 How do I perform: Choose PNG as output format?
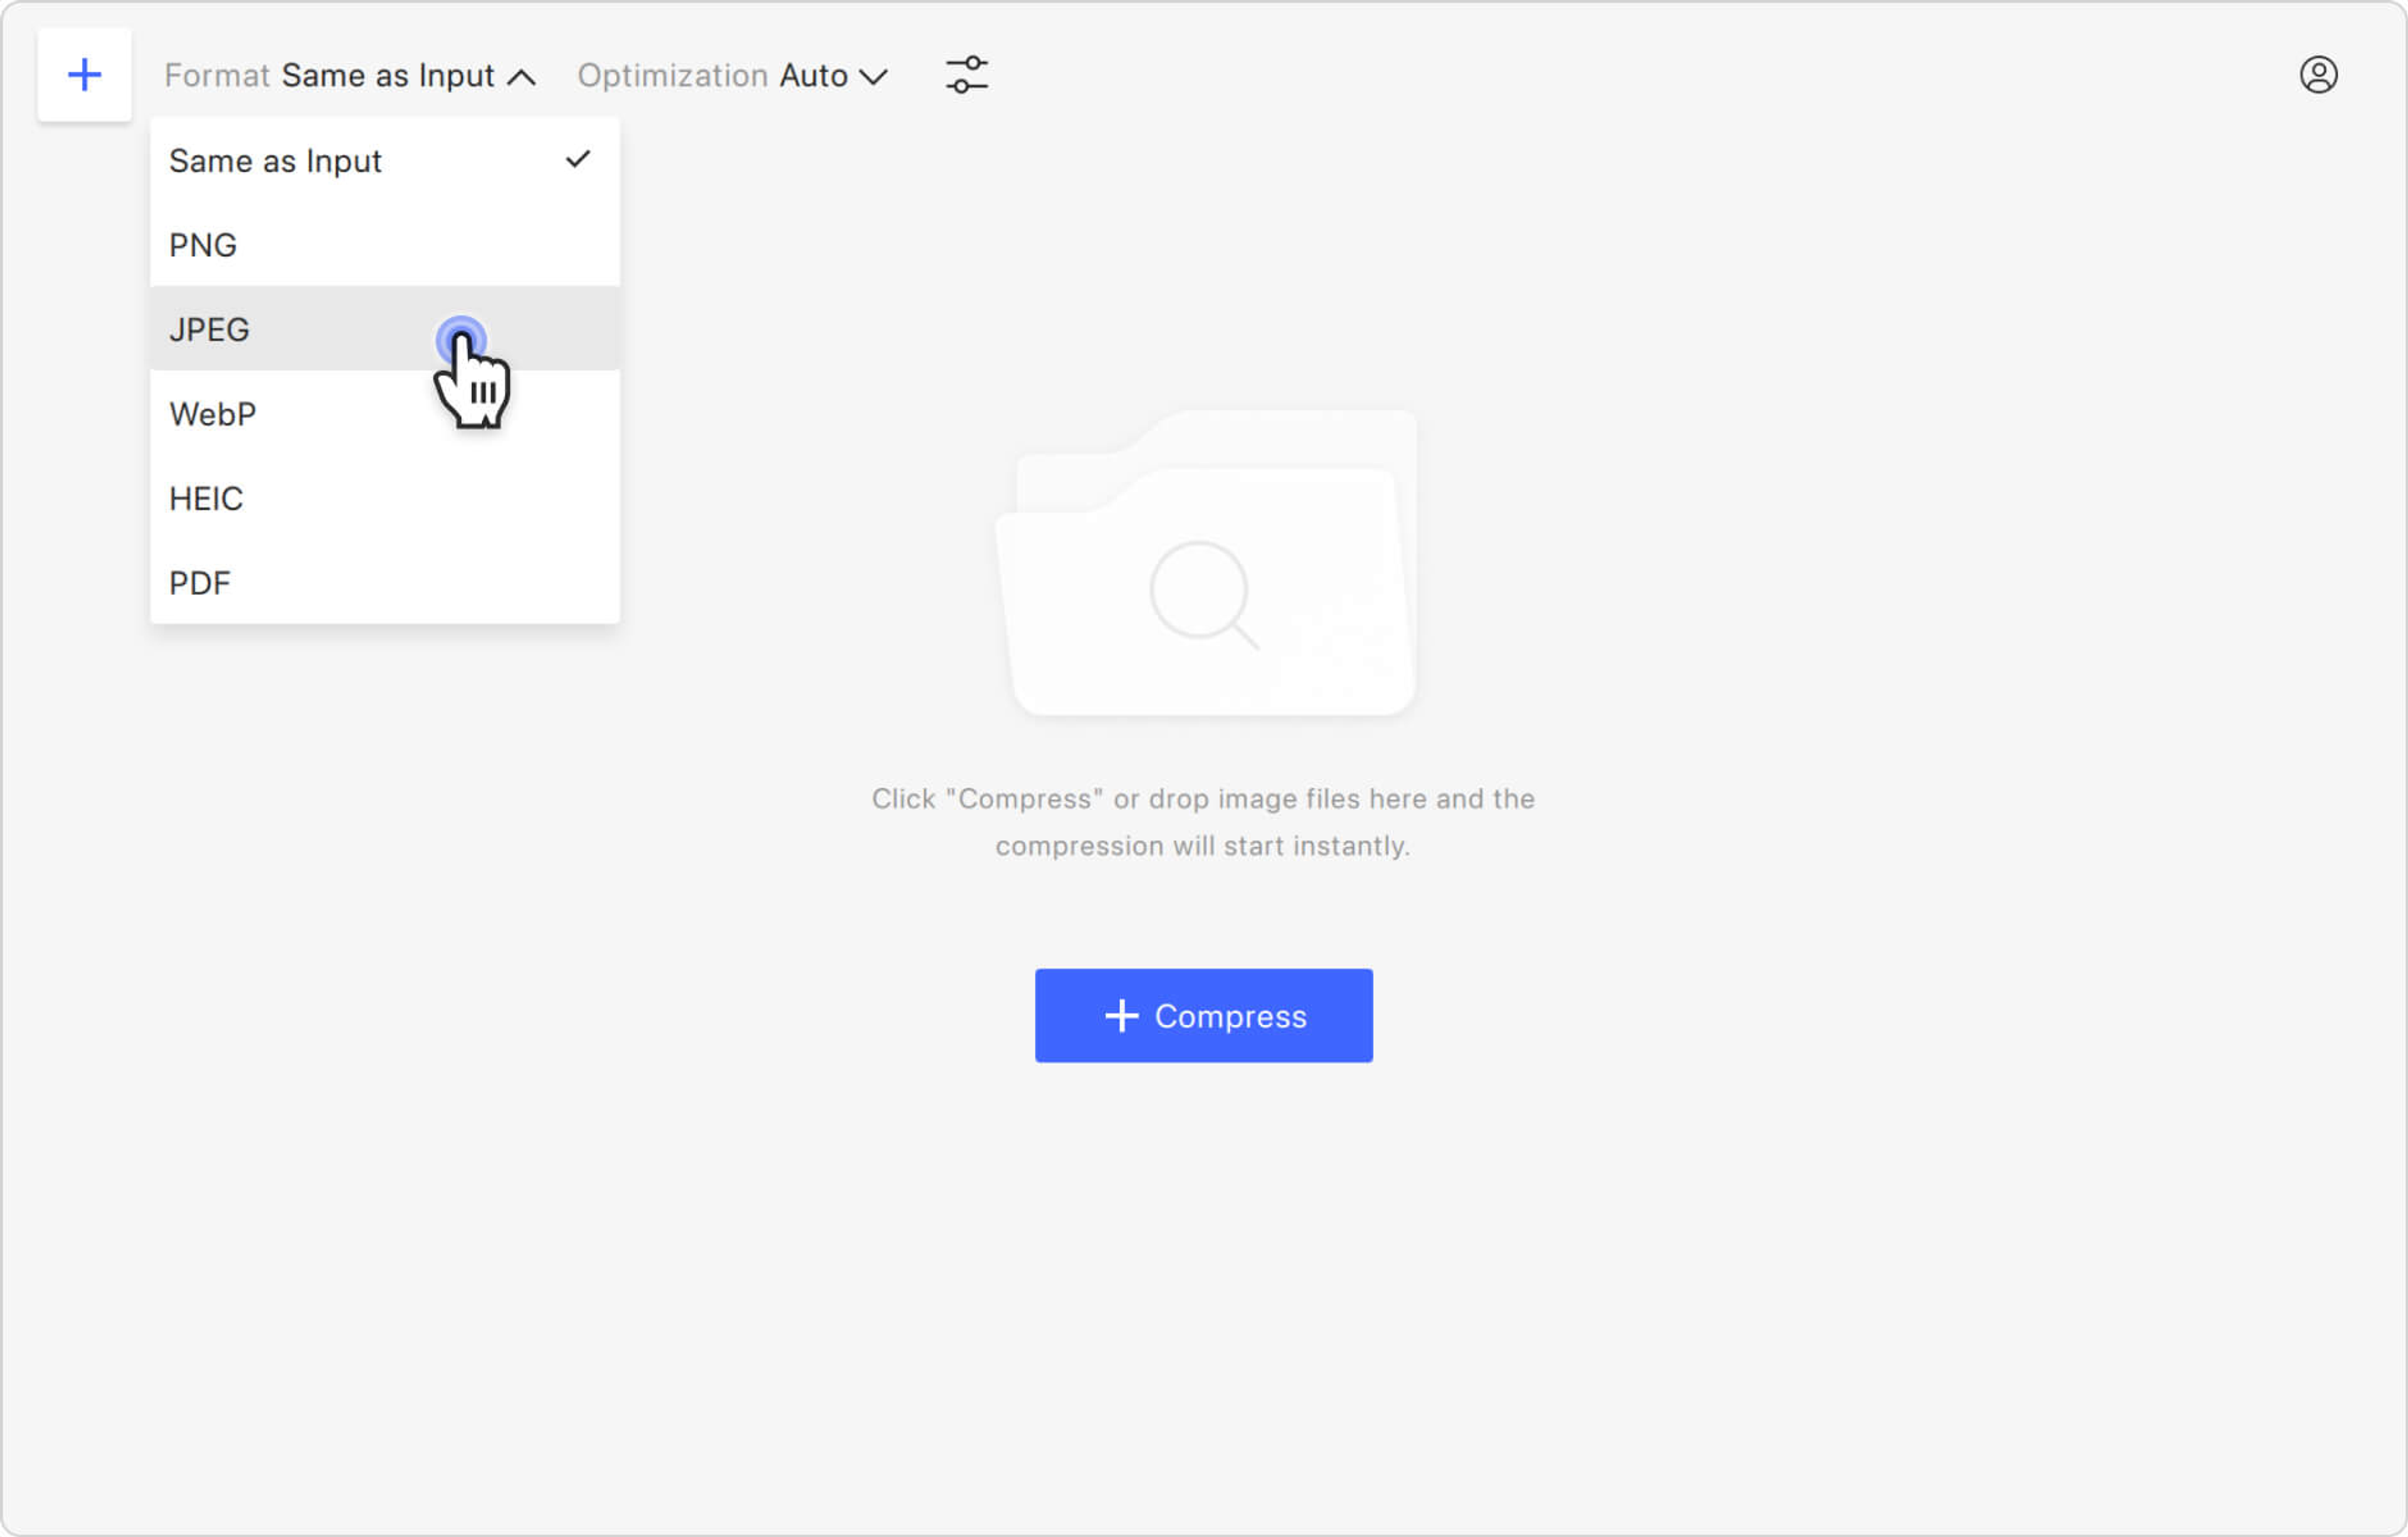[x=203, y=245]
